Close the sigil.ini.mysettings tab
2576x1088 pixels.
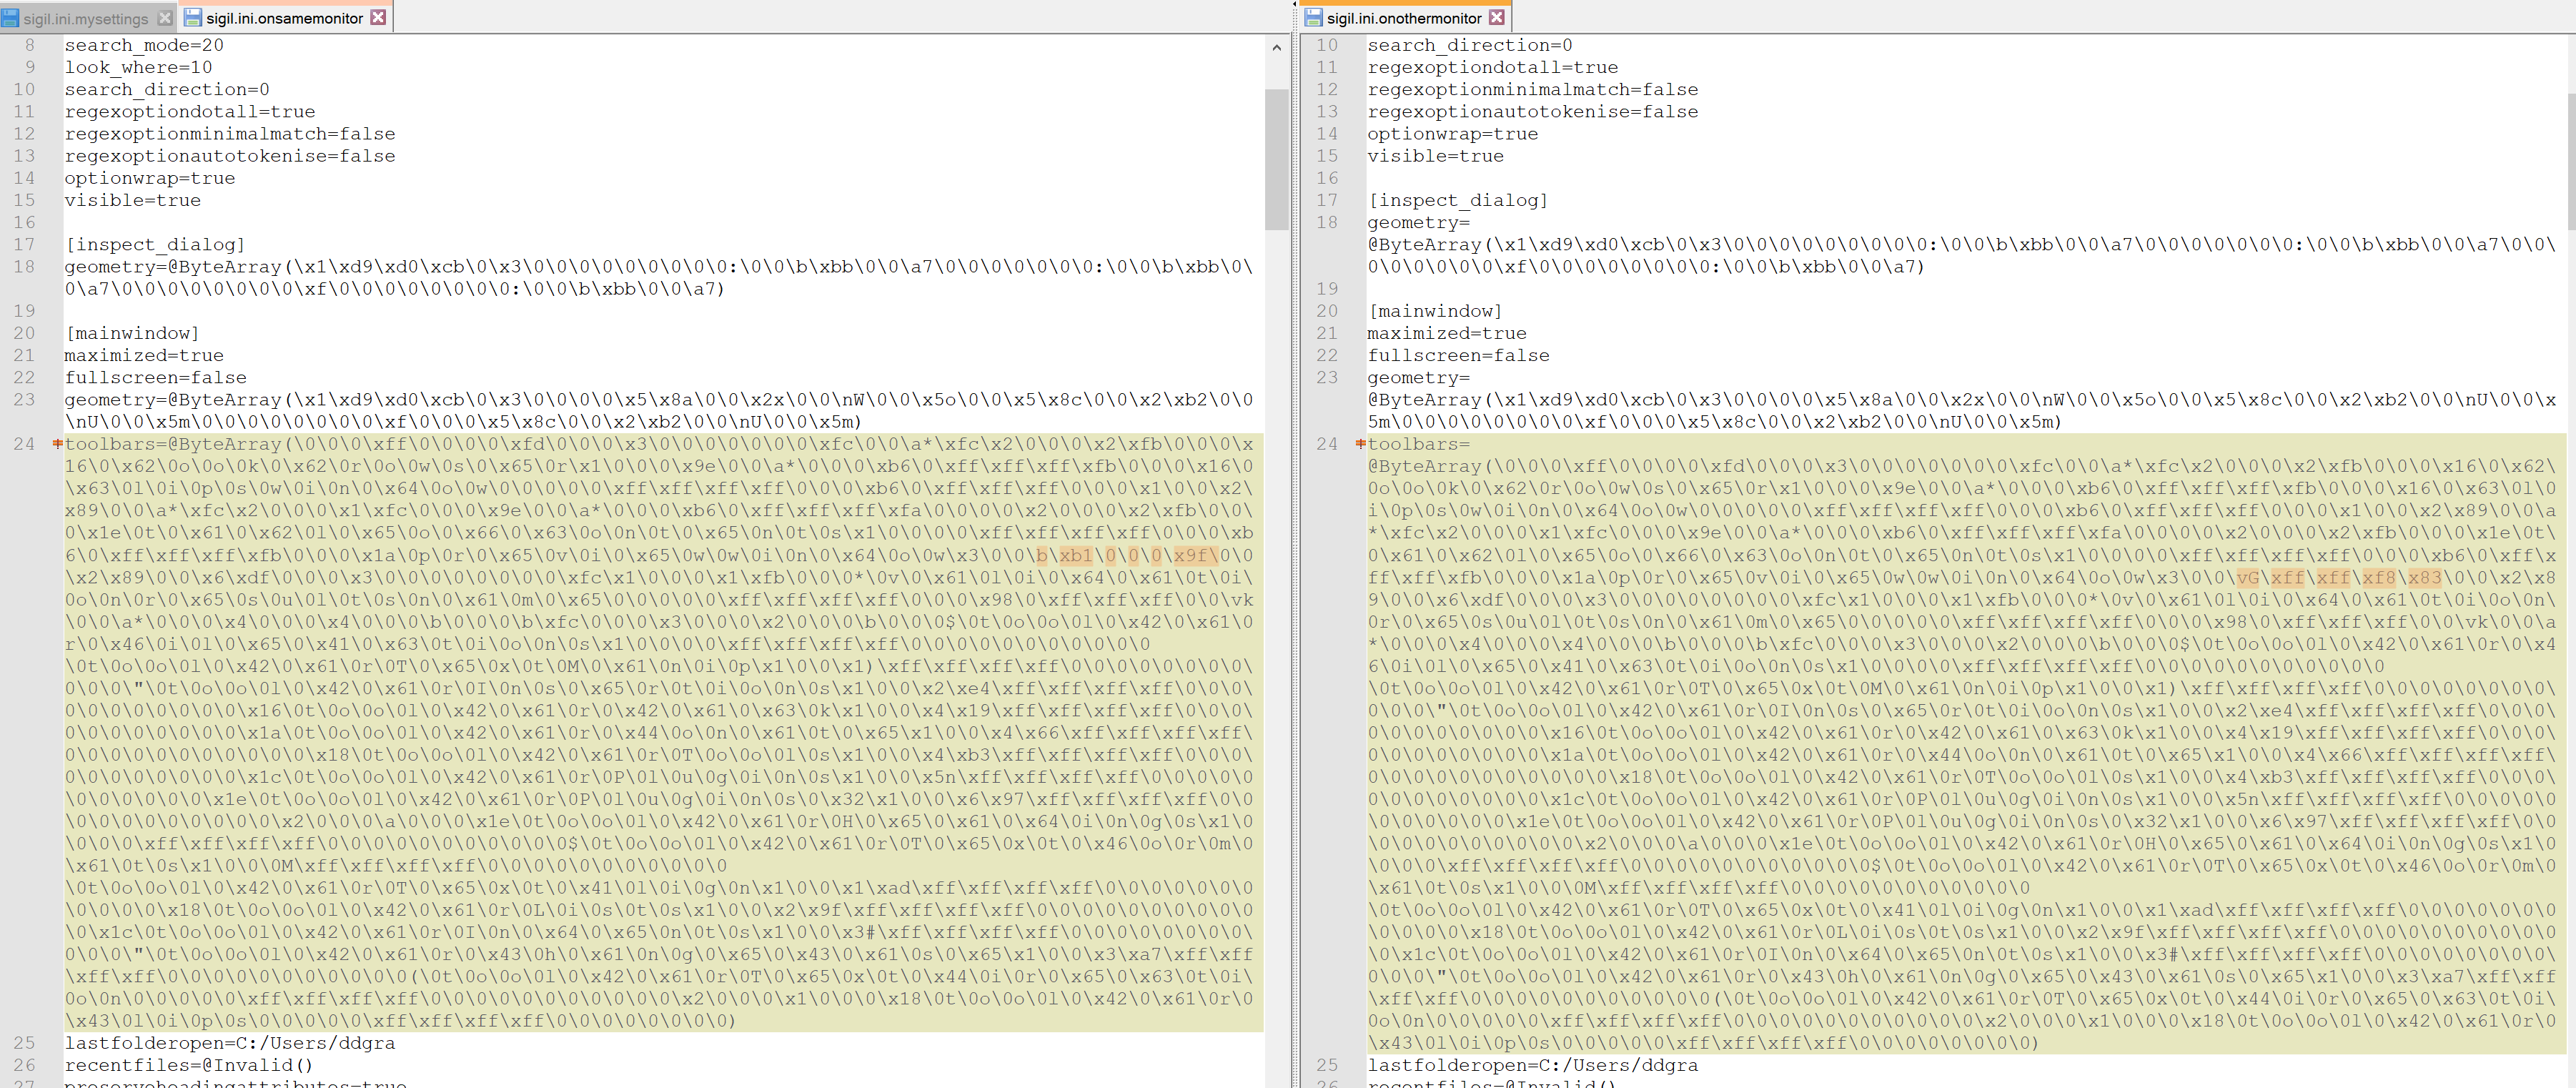pyautogui.click(x=165, y=18)
